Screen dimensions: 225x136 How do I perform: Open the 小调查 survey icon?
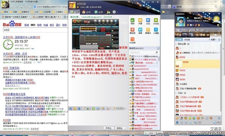[x=156, y=31]
